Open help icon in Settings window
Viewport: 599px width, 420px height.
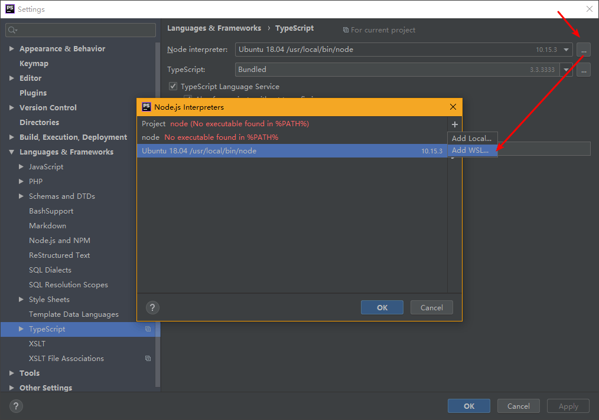point(16,406)
